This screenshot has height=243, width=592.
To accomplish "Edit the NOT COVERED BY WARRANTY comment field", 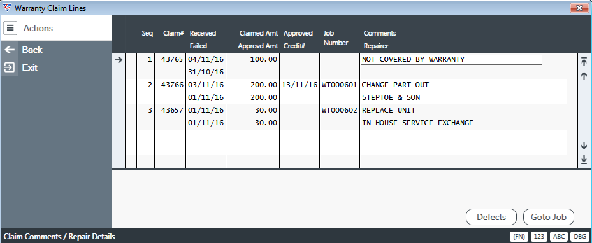I will tap(451, 60).
